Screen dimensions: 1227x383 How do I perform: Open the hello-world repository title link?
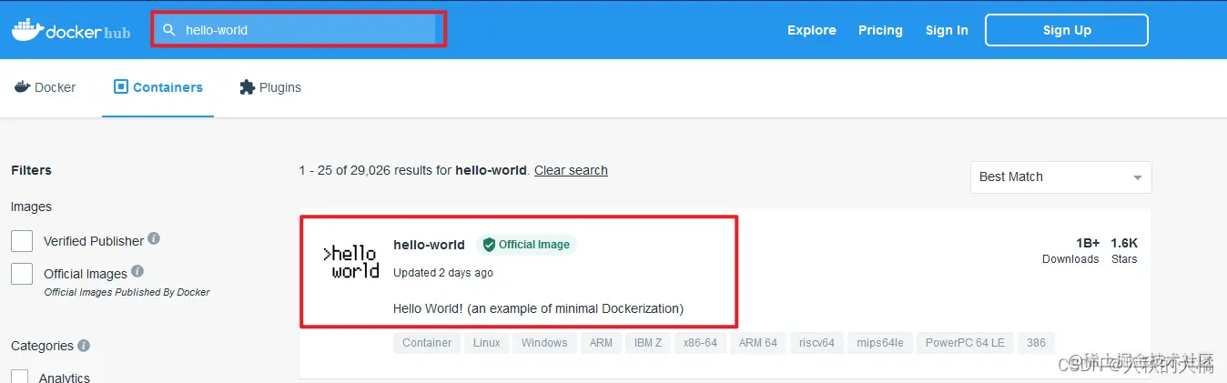[x=429, y=245]
